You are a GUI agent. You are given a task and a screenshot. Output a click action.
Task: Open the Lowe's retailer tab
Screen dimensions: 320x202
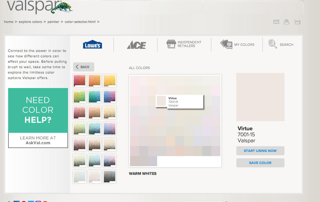pyautogui.click(x=92, y=44)
